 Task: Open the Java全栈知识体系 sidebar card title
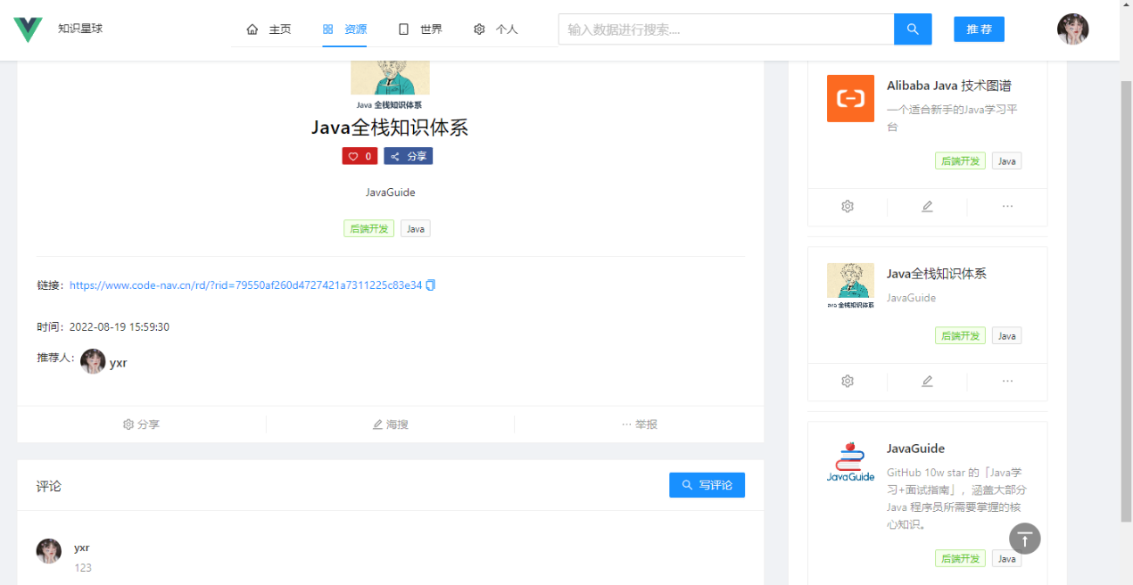point(937,274)
